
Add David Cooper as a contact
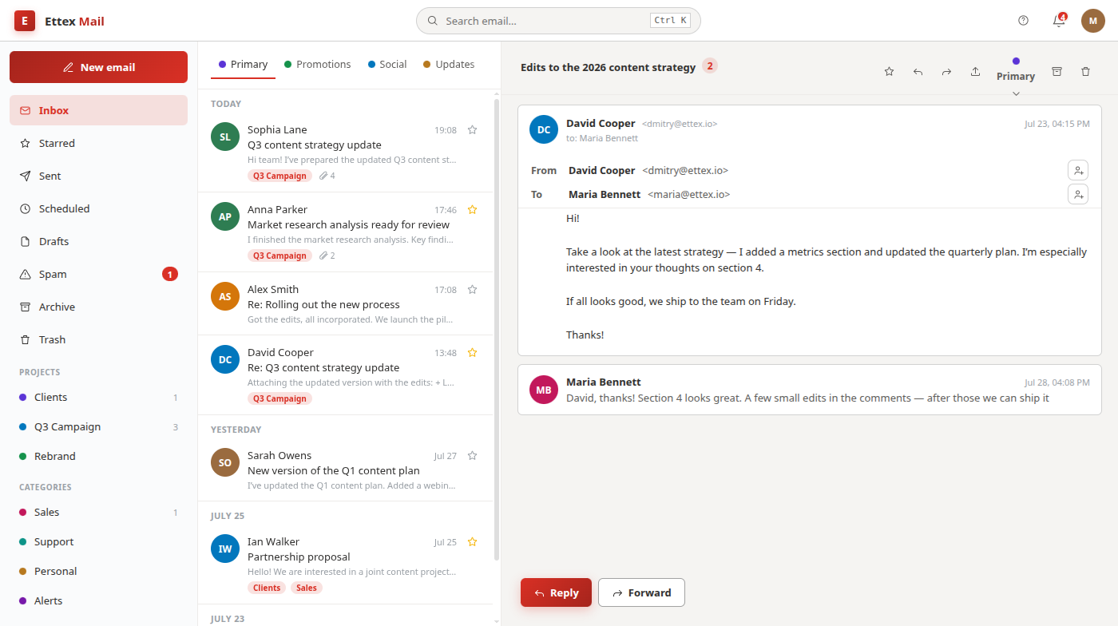click(1078, 170)
